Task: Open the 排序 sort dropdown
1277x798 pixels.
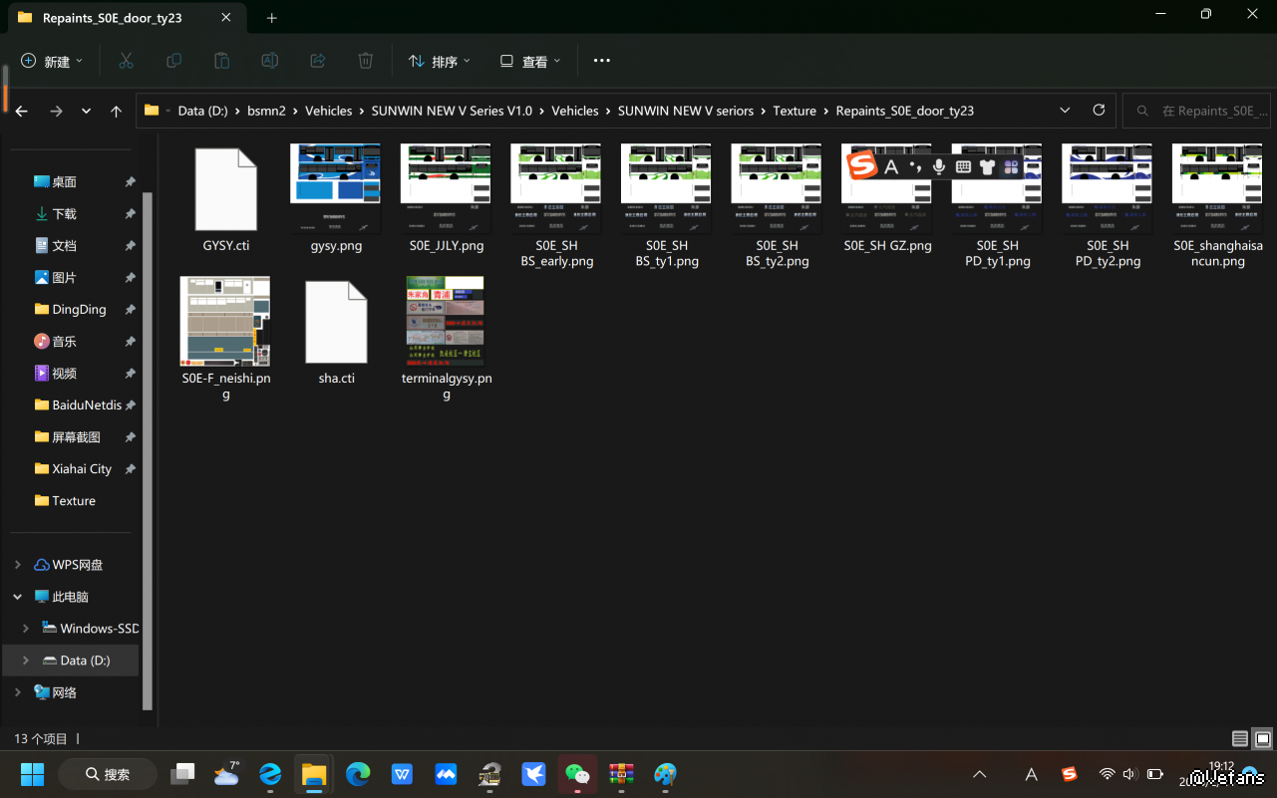Action: click(440, 62)
